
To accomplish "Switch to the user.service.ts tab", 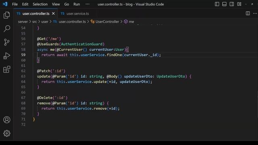I will [x=77, y=14].
